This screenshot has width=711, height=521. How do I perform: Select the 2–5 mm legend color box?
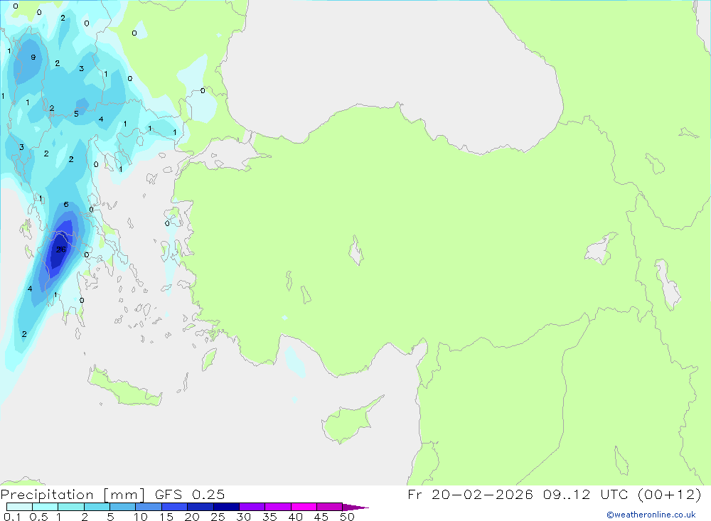tap(97, 507)
